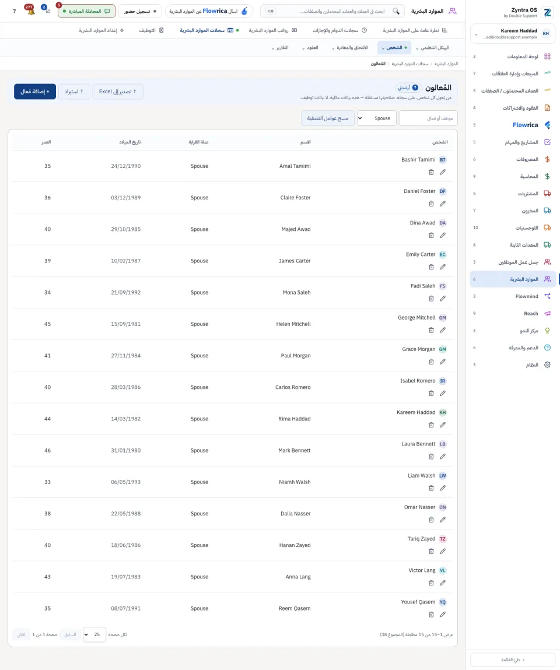The height and width of the screenshot is (670, 560).
Task: Click مسح عوامل التصفية clear filters
Action: (x=327, y=118)
